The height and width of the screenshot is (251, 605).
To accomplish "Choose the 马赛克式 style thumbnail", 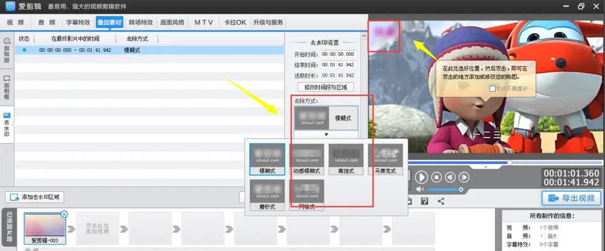I will coord(386,159).
